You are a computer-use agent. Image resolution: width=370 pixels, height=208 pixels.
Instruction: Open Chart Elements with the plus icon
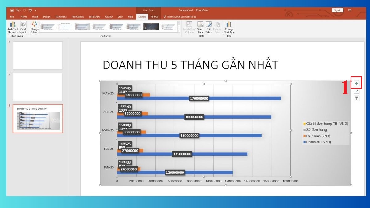pos(356,83)
